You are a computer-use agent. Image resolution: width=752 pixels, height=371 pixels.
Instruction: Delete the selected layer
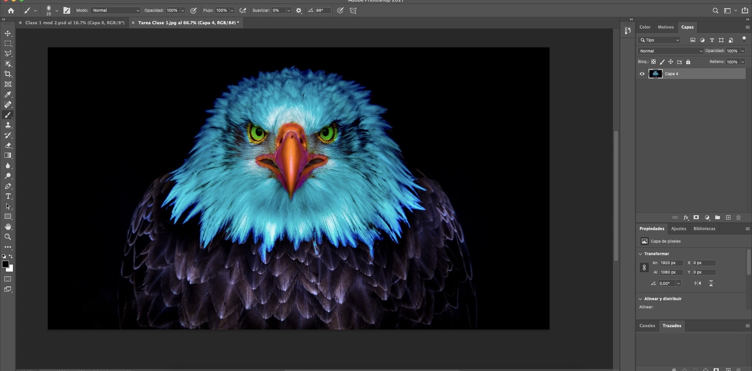click(738, 218)
